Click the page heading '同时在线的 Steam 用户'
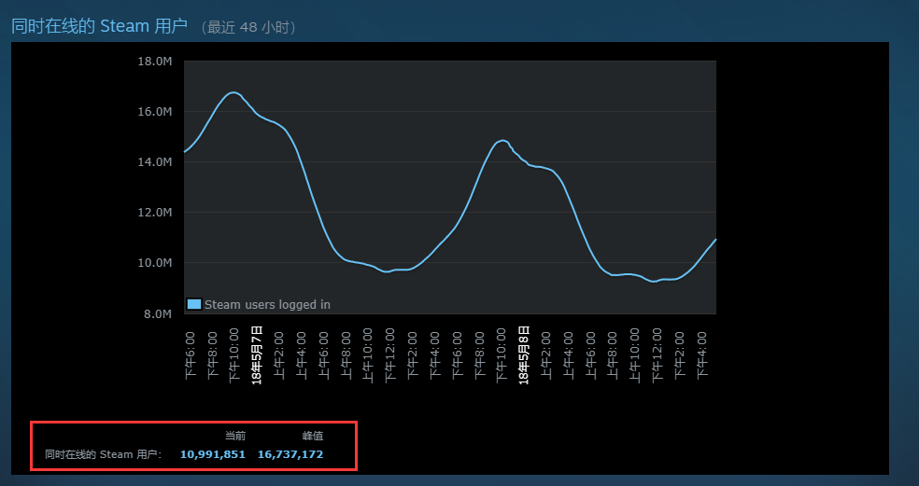919x486 pixels. 100,26
